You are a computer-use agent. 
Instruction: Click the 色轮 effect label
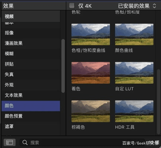[76, 12]
